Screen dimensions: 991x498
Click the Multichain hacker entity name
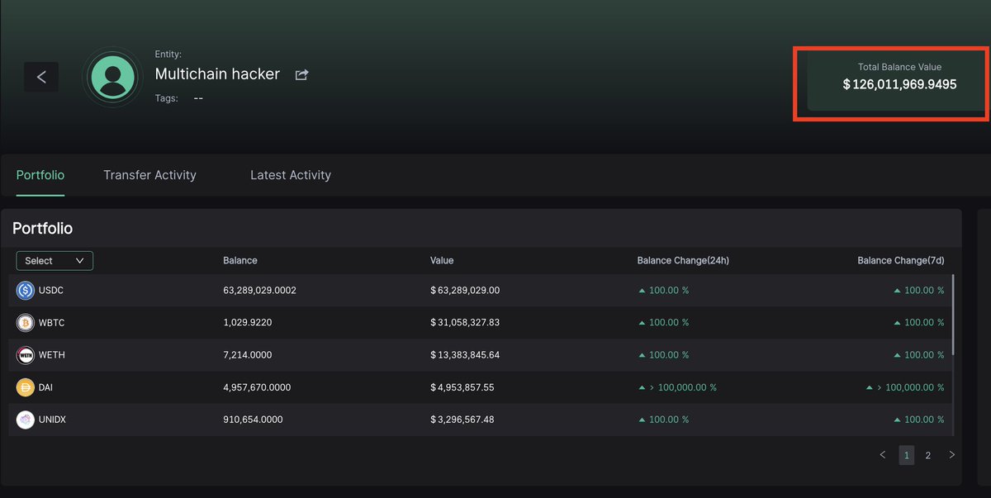tap(217, 74)
